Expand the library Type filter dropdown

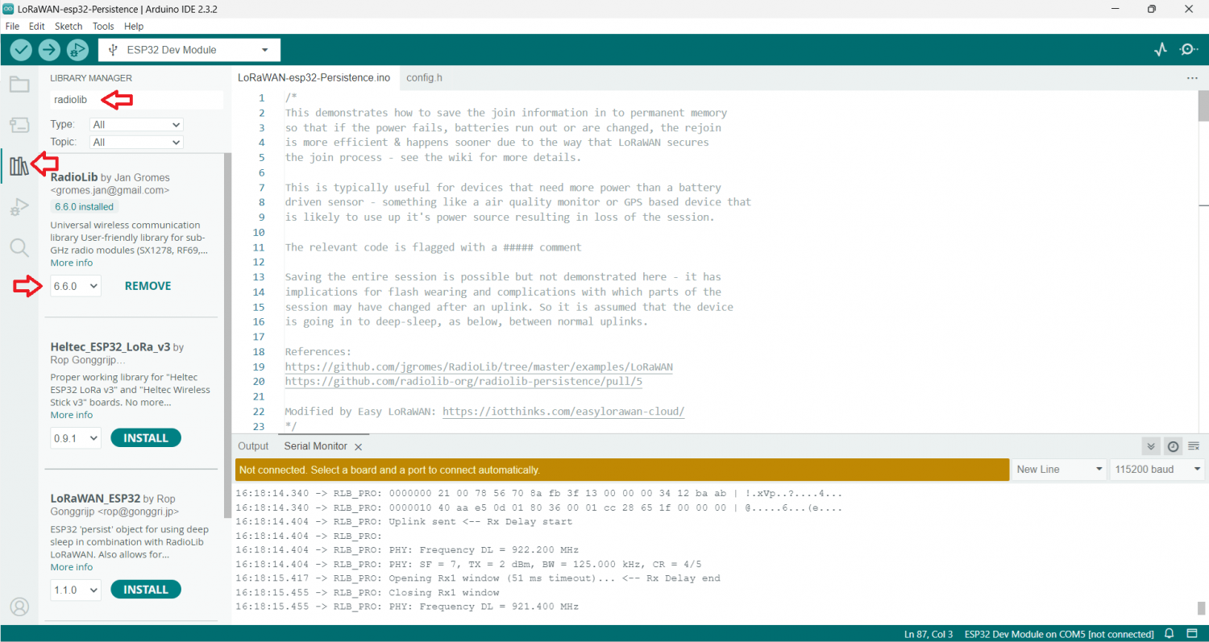pos(136,125)
